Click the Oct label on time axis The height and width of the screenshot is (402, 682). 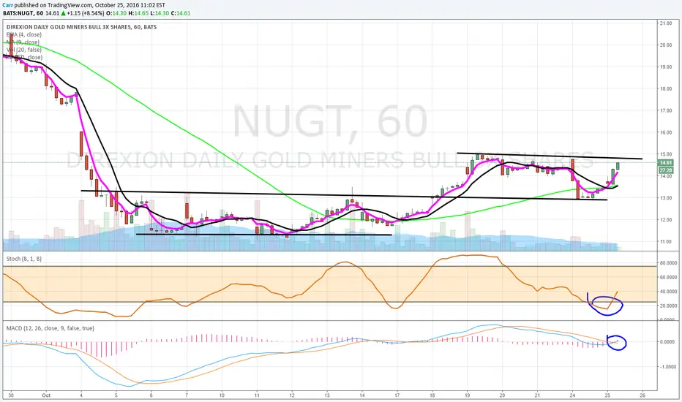(46, 395)
